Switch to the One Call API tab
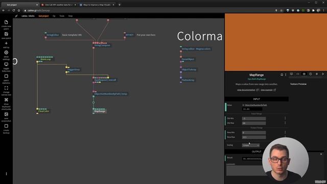This screenshot has height=184, width=327. (59, 5)
